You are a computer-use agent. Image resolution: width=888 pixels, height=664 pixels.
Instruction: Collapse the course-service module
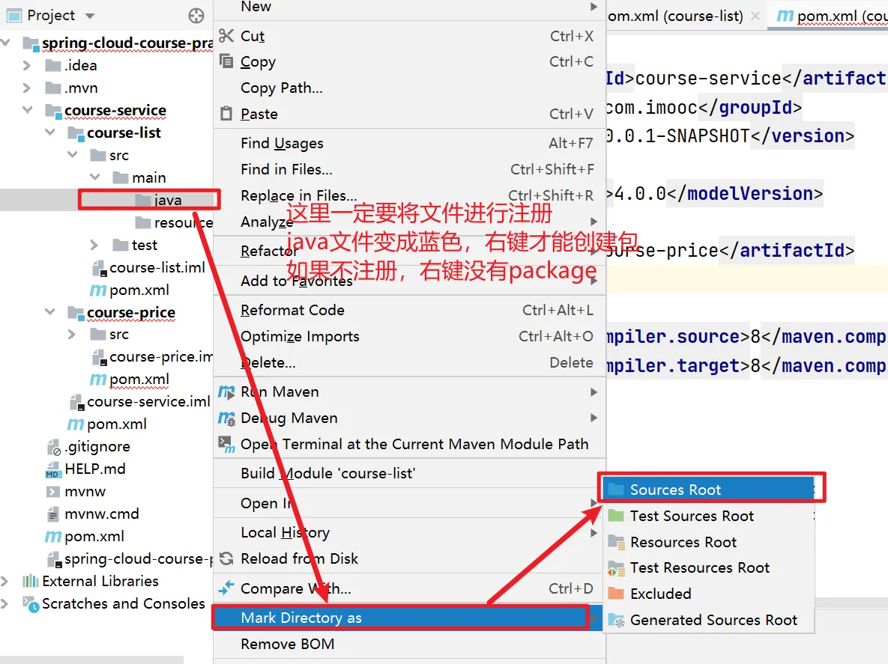(x=27, y=110)
